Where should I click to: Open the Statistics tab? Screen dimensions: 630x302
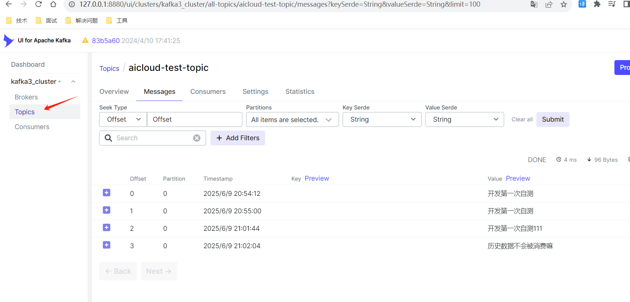(x=300, y=92)
